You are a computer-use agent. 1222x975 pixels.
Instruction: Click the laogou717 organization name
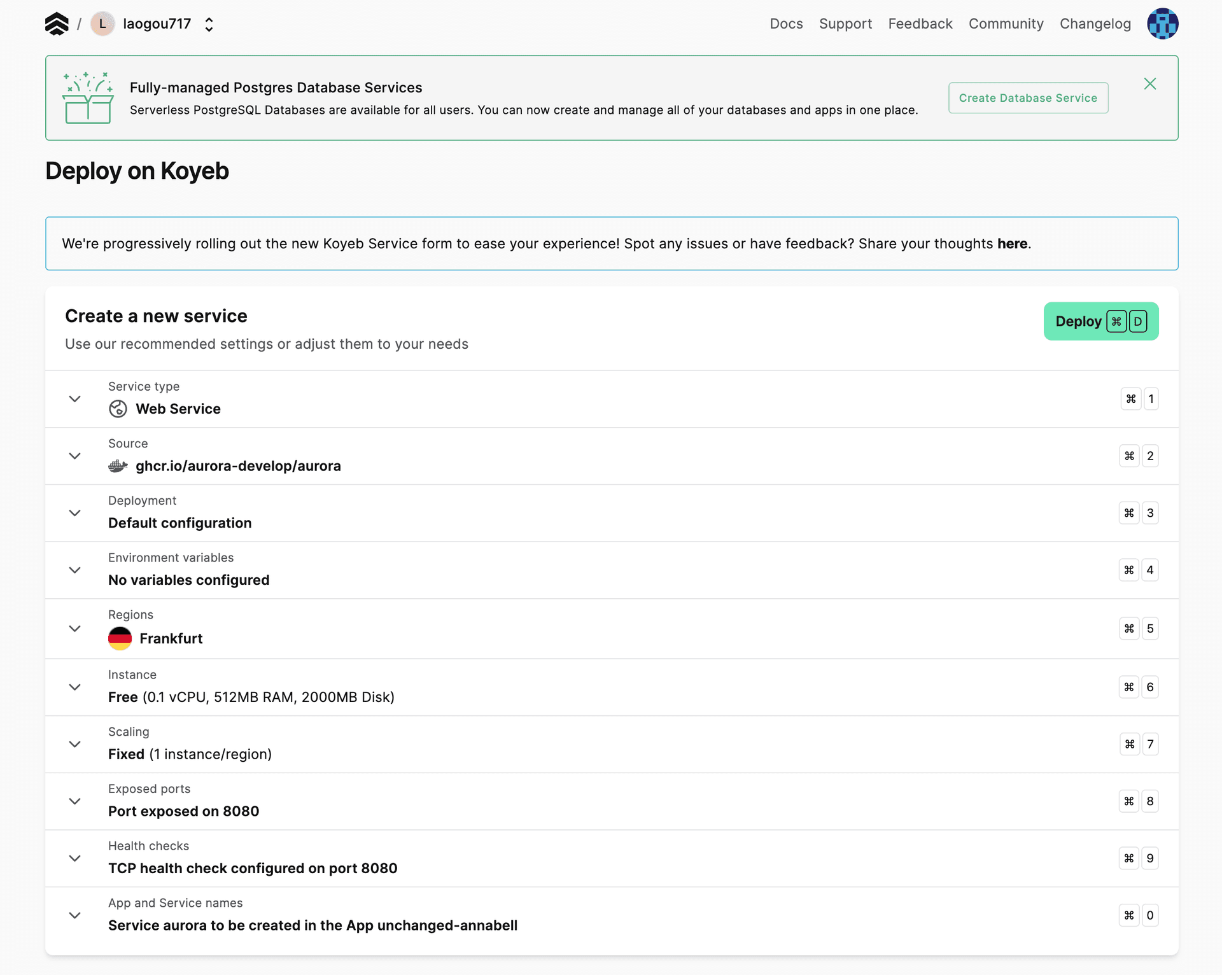click(x=157, y=24)
